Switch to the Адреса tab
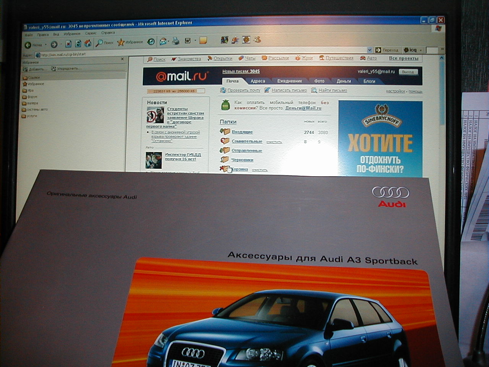489x367 pixels. pos(258,81)
